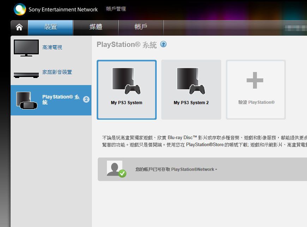Select the My PS3 System card
Screen dimensions: 307x227
127,90
